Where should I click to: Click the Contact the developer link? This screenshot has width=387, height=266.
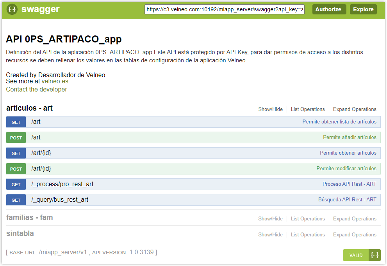(36, 90)
